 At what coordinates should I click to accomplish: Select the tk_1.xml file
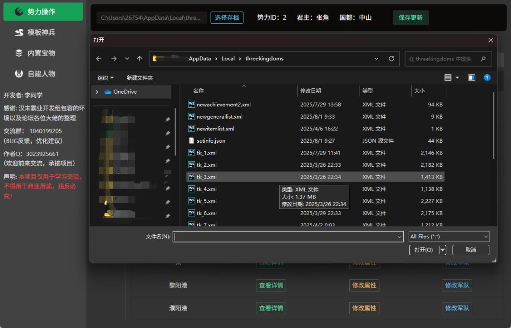coord(207,153)
